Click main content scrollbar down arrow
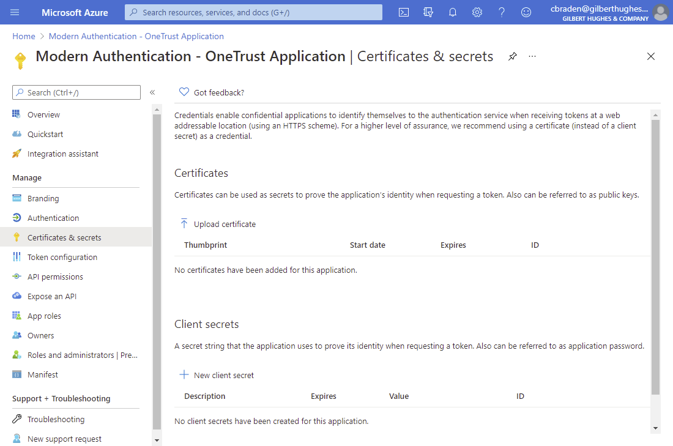 [x=655, y=428]
